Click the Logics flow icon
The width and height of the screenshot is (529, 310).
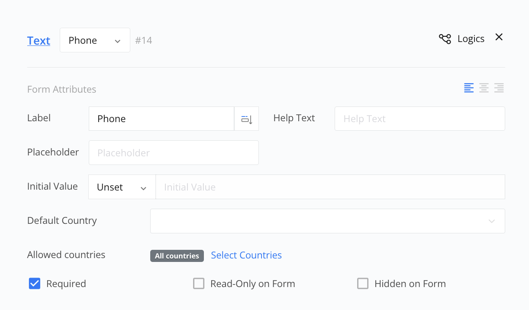tap(445, 39)
